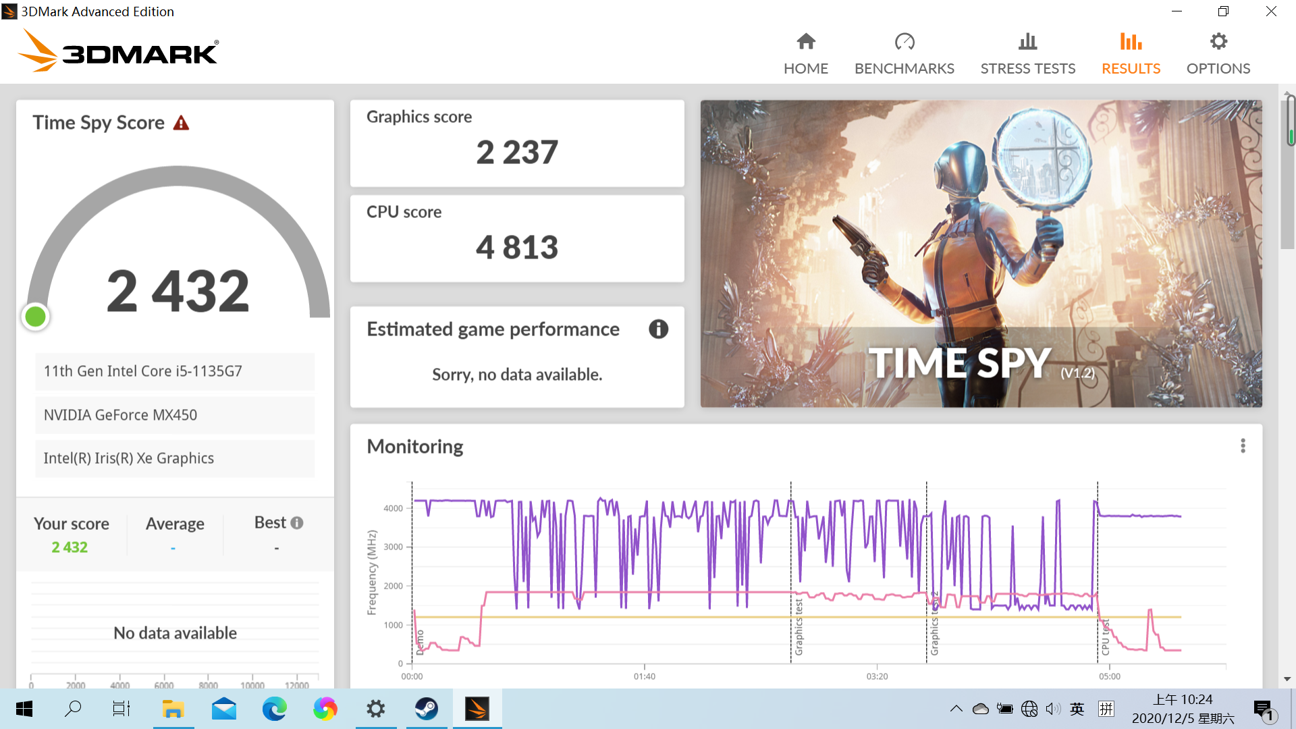The width and height of the screenshot is (1296, 729).
Task: Click the CPU test timeline marker
Action: pos(1105,637)
